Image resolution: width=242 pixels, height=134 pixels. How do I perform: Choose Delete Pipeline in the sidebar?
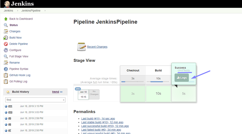click(18, 44)
